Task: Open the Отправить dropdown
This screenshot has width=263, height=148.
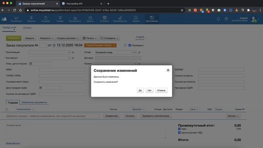Action: (x=109, y=38)
